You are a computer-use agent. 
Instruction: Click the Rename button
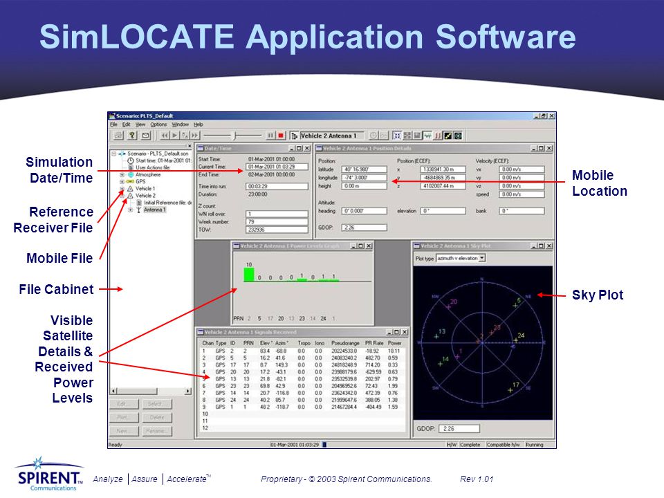point(157,431)
